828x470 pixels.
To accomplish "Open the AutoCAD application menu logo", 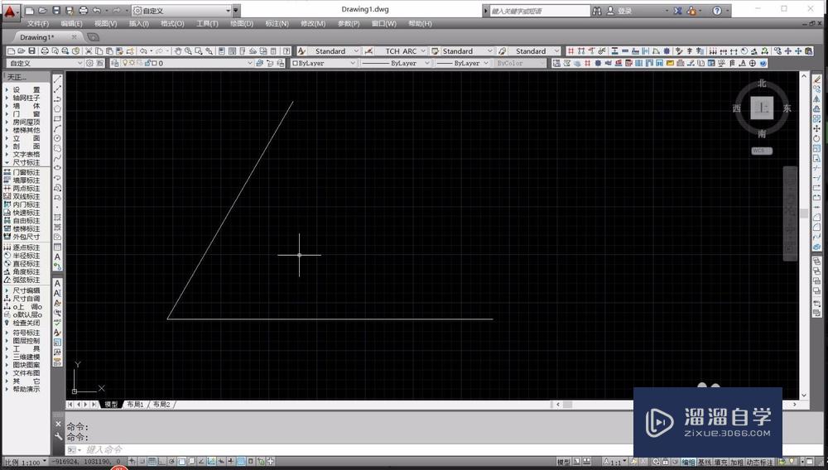I will [x=9, y=11].
